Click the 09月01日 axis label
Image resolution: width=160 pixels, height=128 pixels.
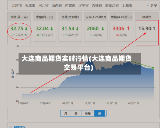68,103
